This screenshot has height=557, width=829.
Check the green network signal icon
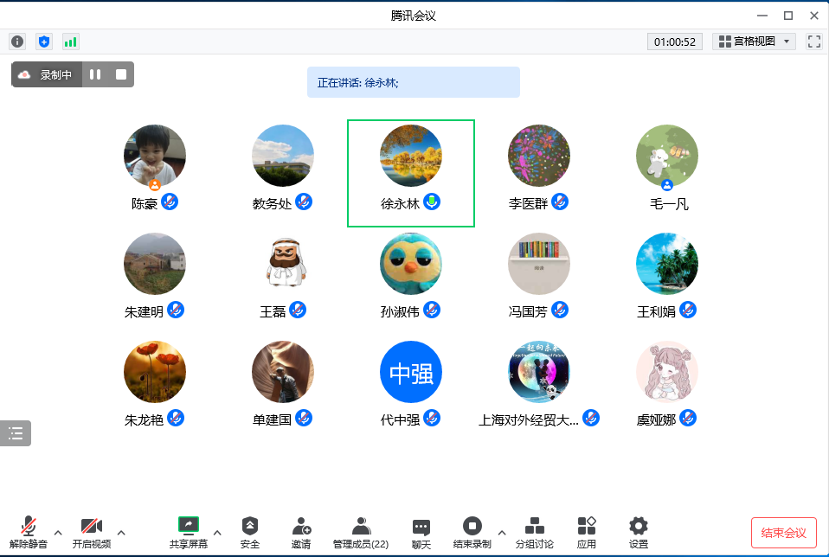pyautogui.click(x=71, y=42)
